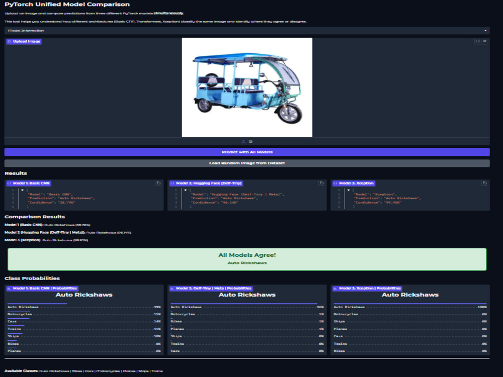Click Model 3 (Xception) comparison line
This screenshot has width=503, height=377.
point(46,240)
